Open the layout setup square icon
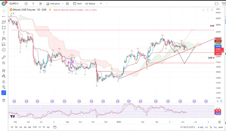 [x=217, y=4]
